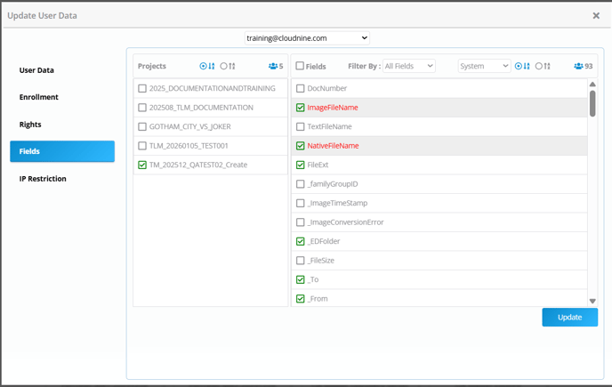Check the DocNumber field checkbox
The height and width of the screenshot is (387, 612).
point(300,88)
